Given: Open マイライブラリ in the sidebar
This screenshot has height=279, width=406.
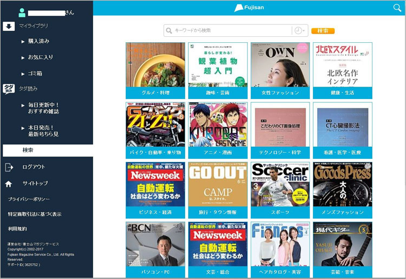Looking at the screenshot, I should coord(34,26).
